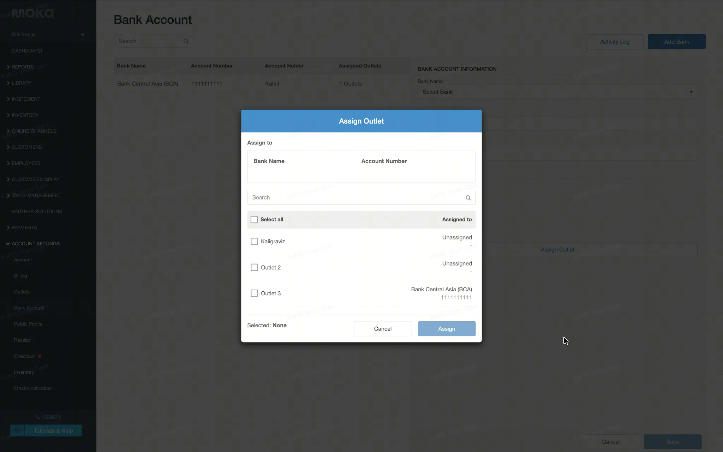
Task: Focus the Search field under the Bank Account title
Action: click(153, 41)
